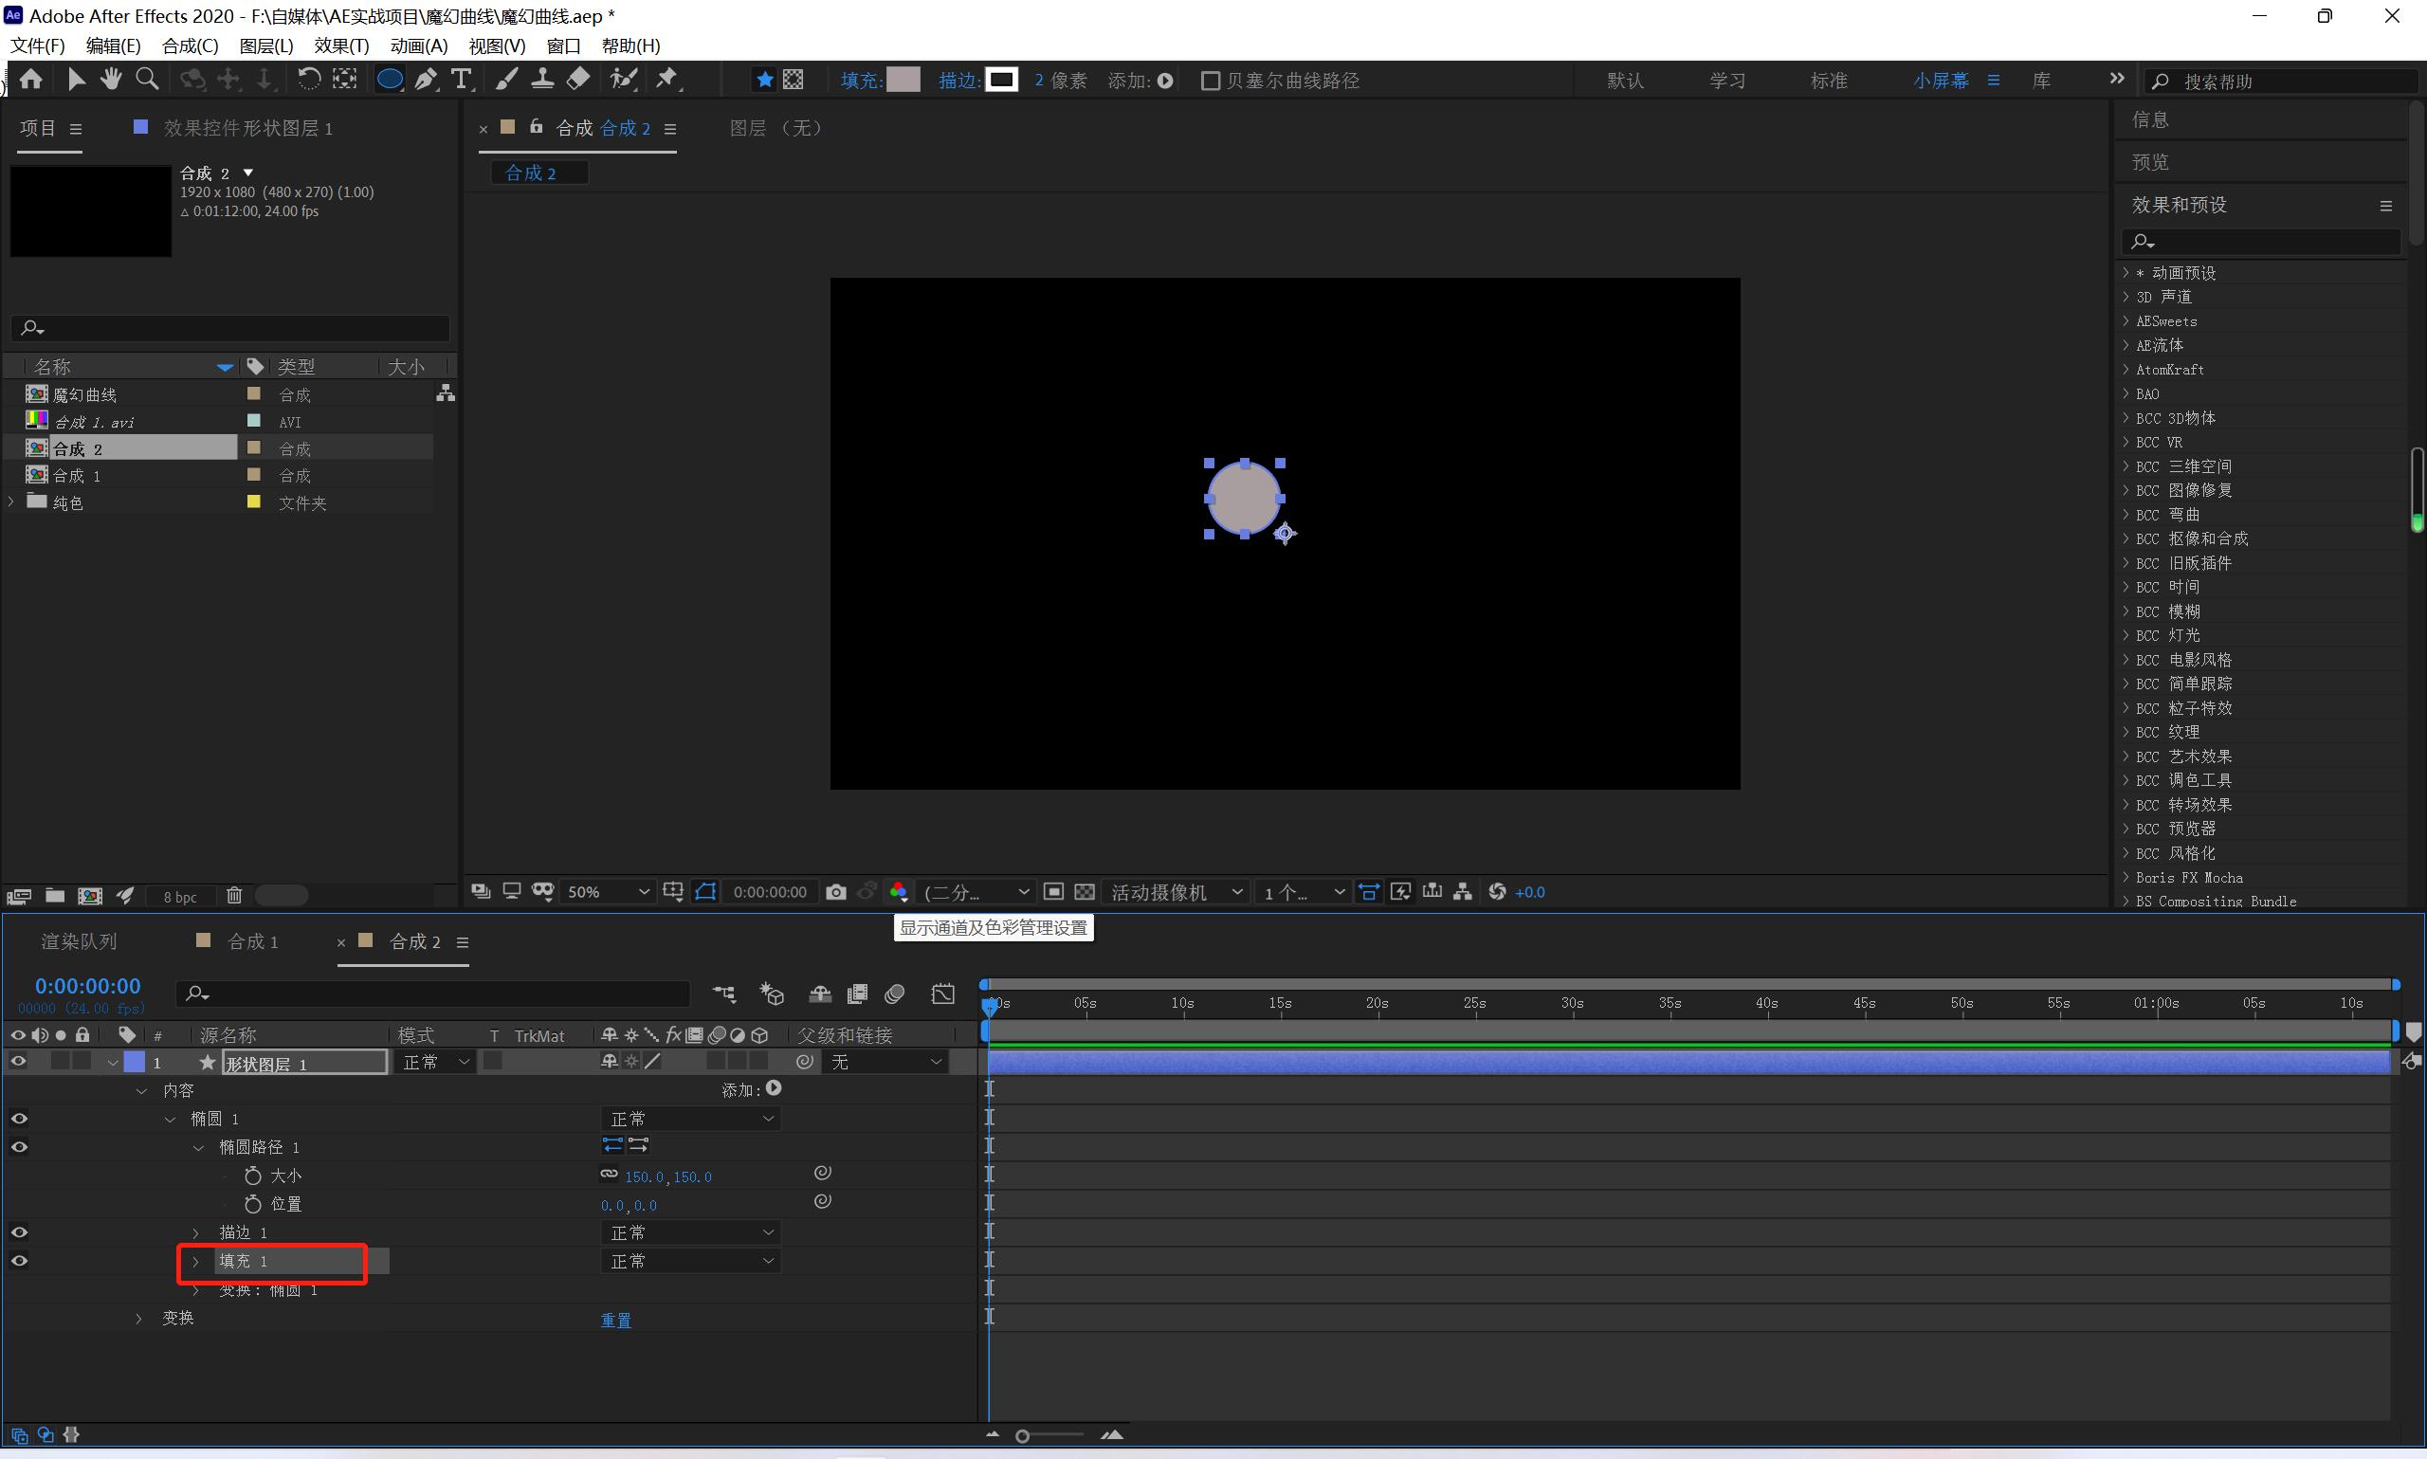Screen dimensions: 2427x1459
Task: Open composition mini-flowchart in timeline
Action: point(724,994)
